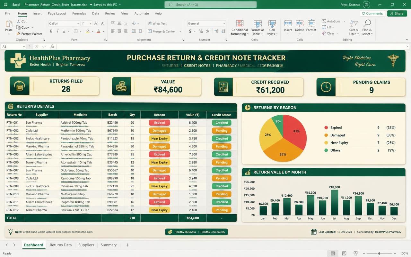This screenshot has height=257, width=411.
Task: Click the Search box in title bar
Action: (210, 4)
